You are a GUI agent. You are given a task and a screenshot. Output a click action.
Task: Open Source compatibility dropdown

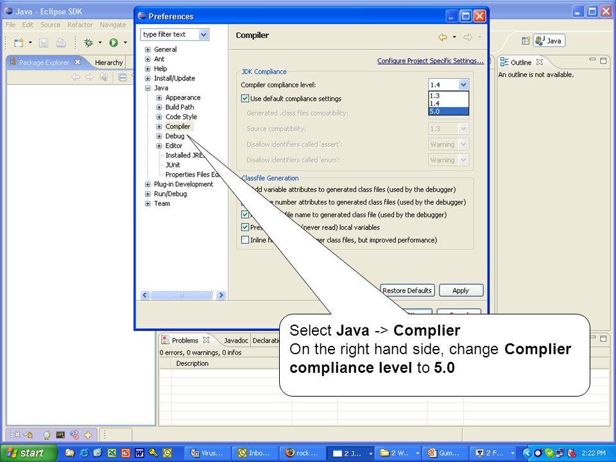tap(463, 128)
